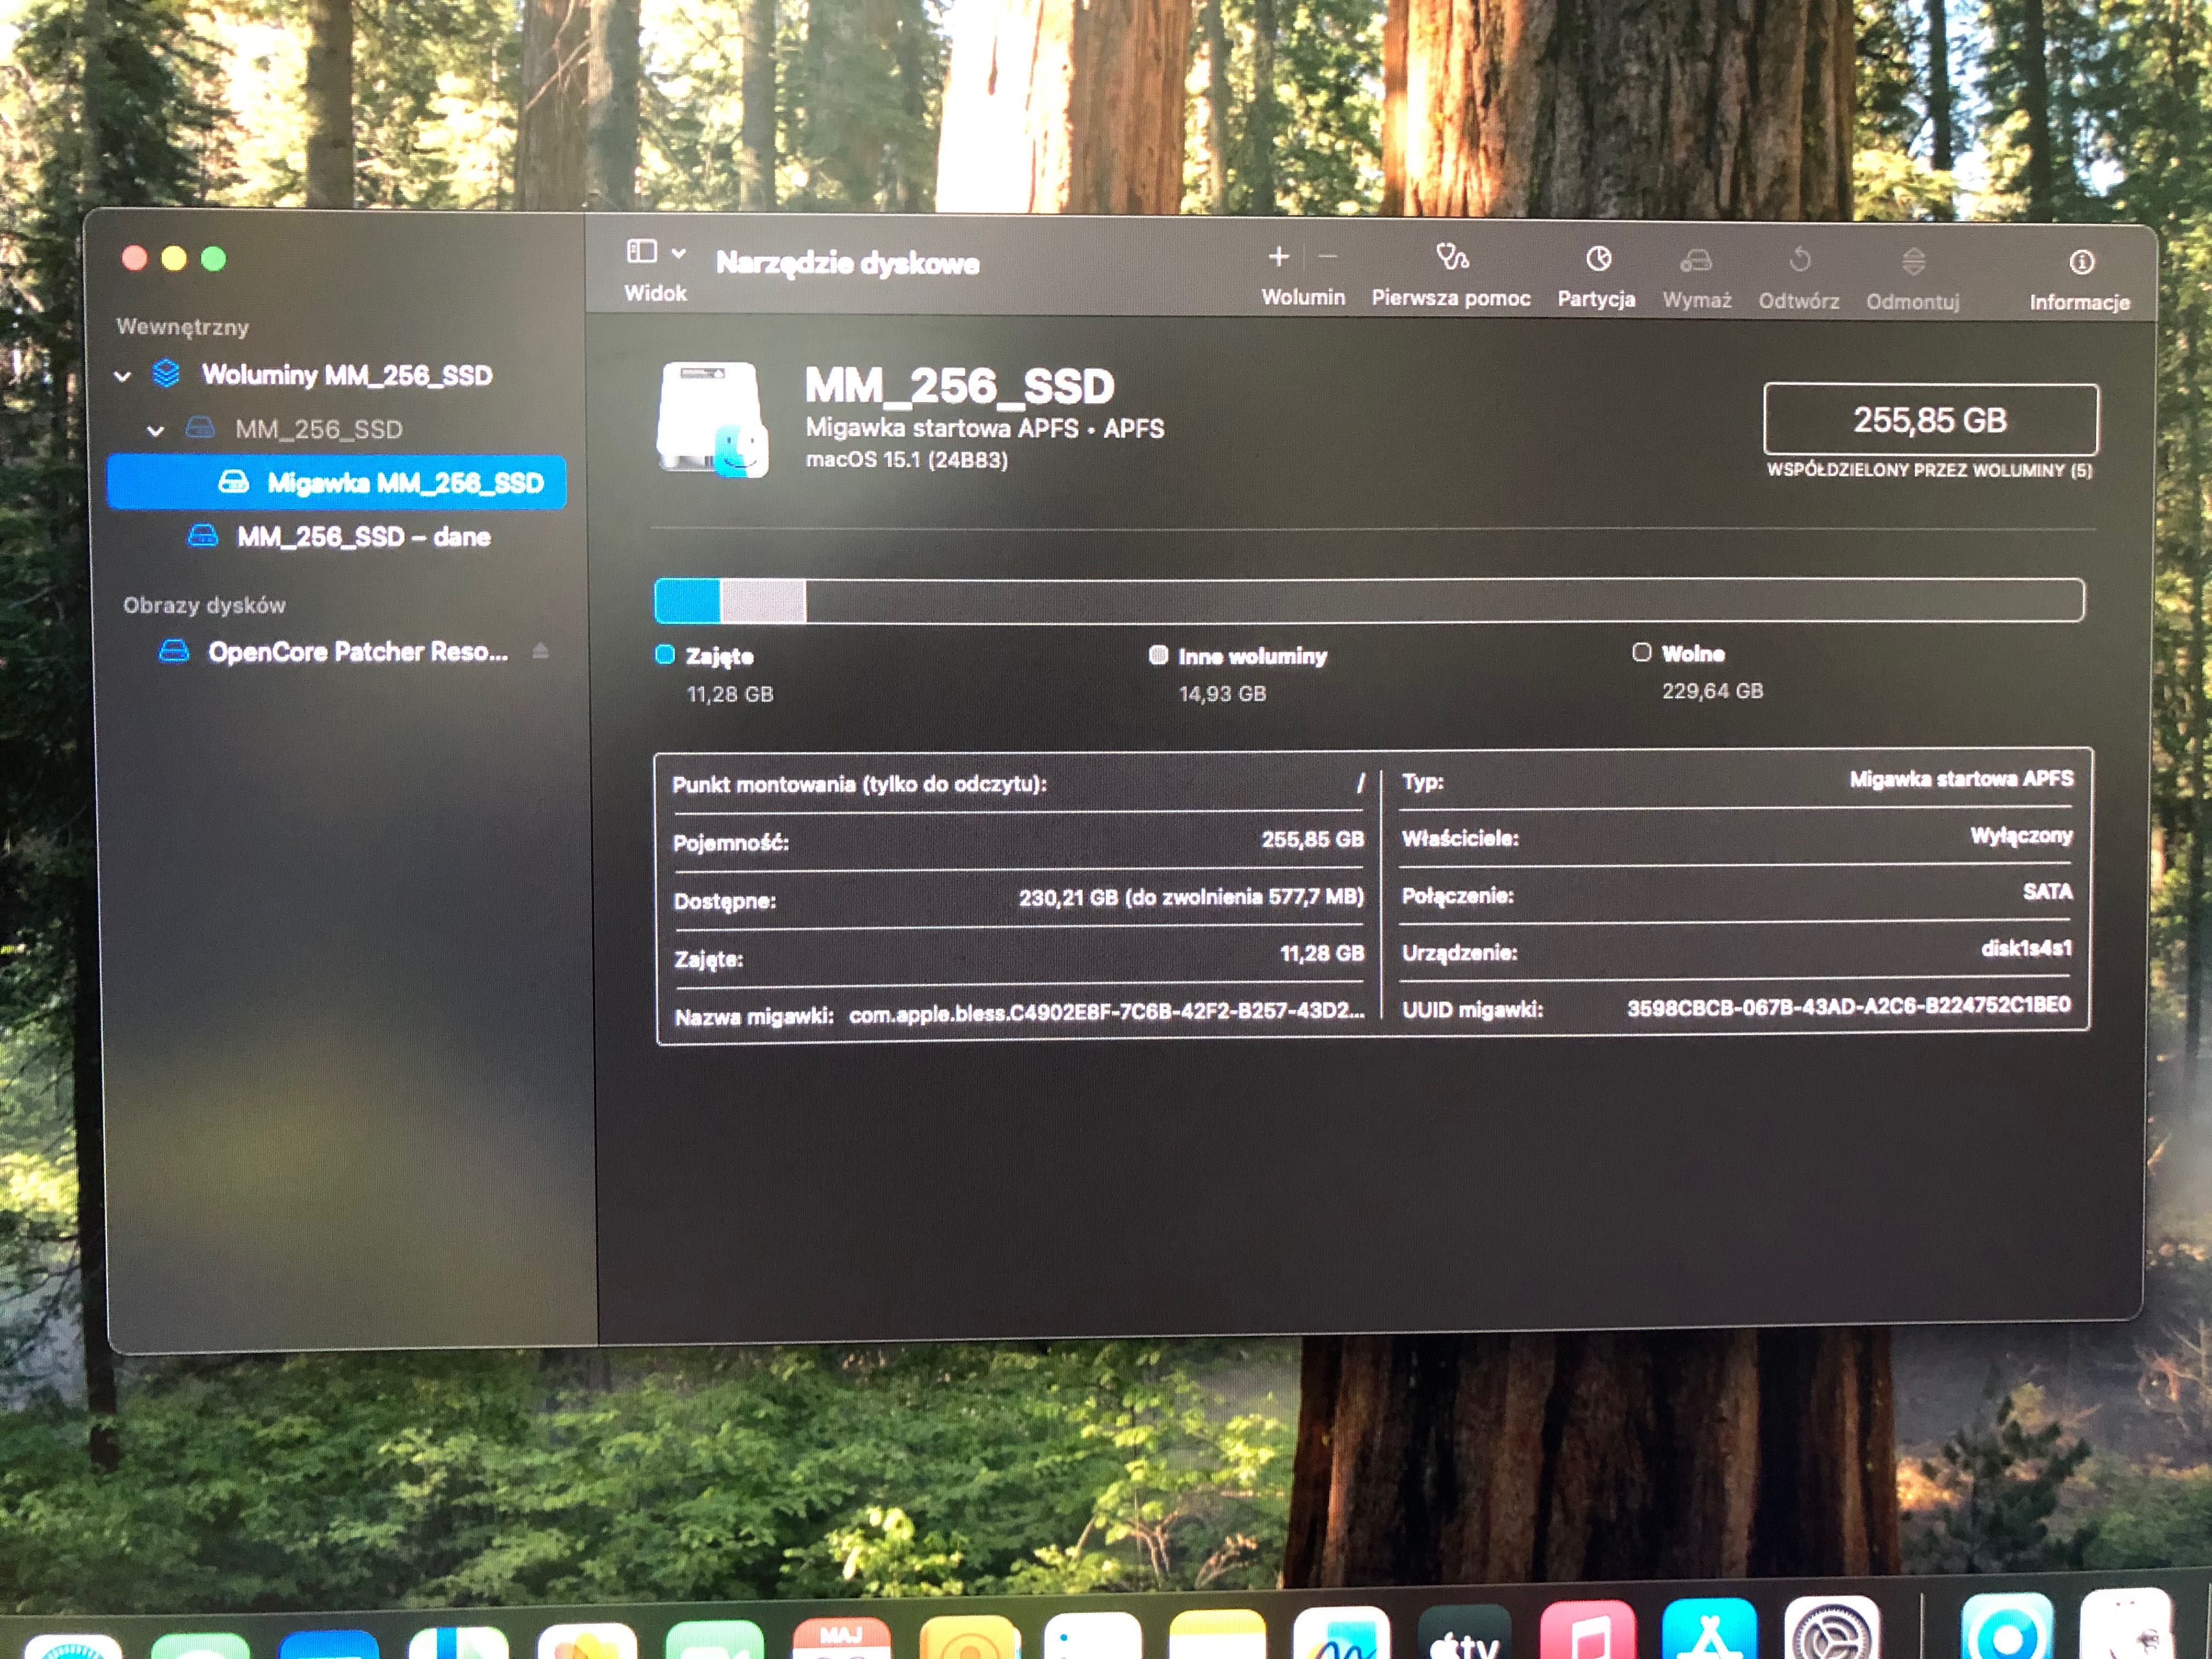Click the Odtwórz restore toolbar icon
The height and width of the screenshot is (1659, 2212).
tap(1799, 261)
